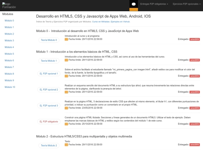The width and height of the screenshot is (203, 152).
Task: Click the white oval icon in the navbar
Action: coord(133,4)
